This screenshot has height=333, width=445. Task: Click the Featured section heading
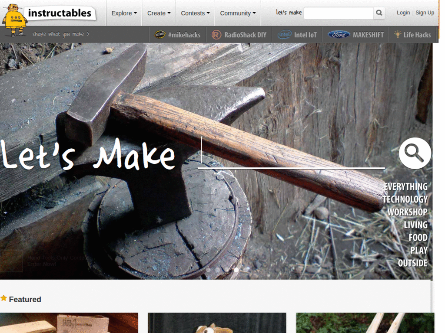point(25,299)
